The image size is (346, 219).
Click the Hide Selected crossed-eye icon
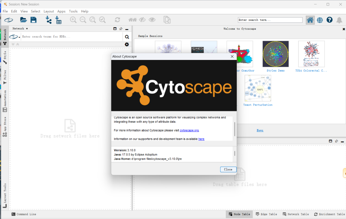(x=142, y=20)
